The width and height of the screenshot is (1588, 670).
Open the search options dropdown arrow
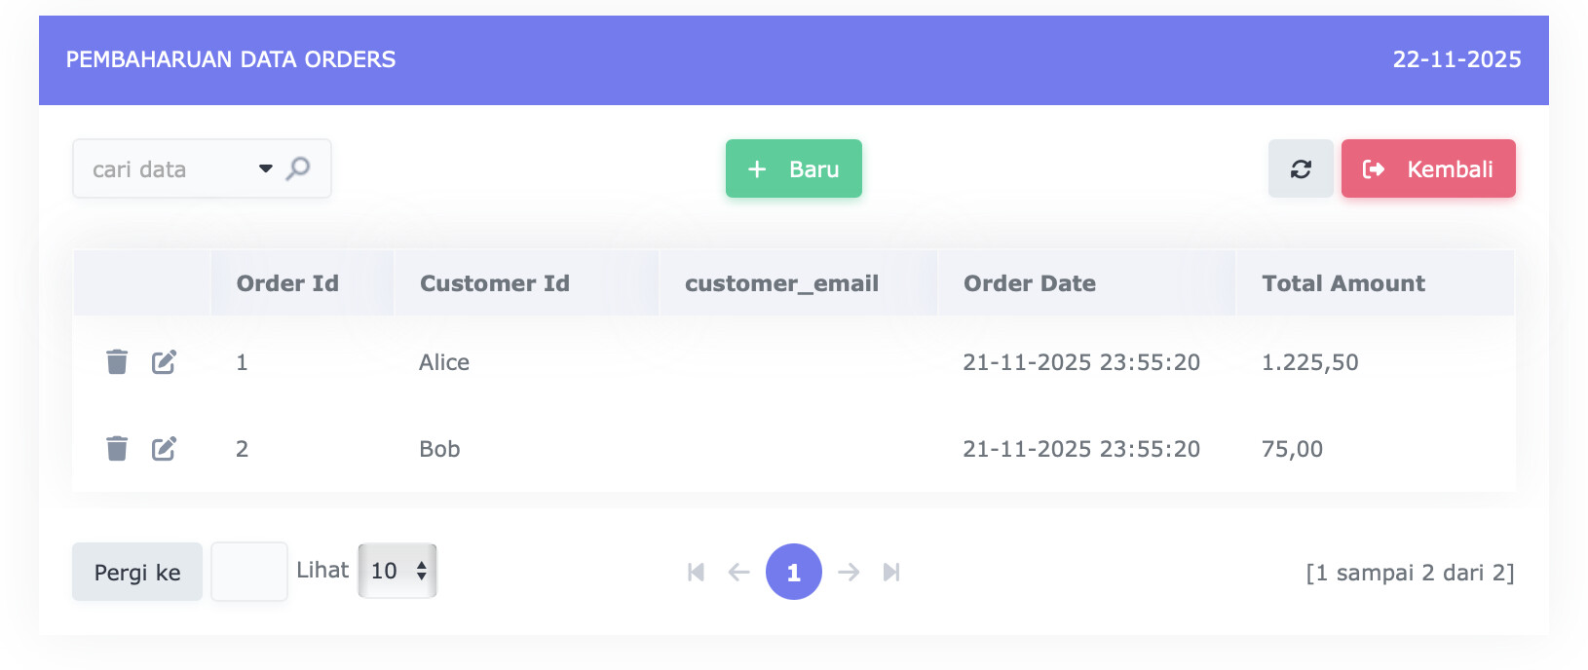pyautogui.click(x=265, y=168)
